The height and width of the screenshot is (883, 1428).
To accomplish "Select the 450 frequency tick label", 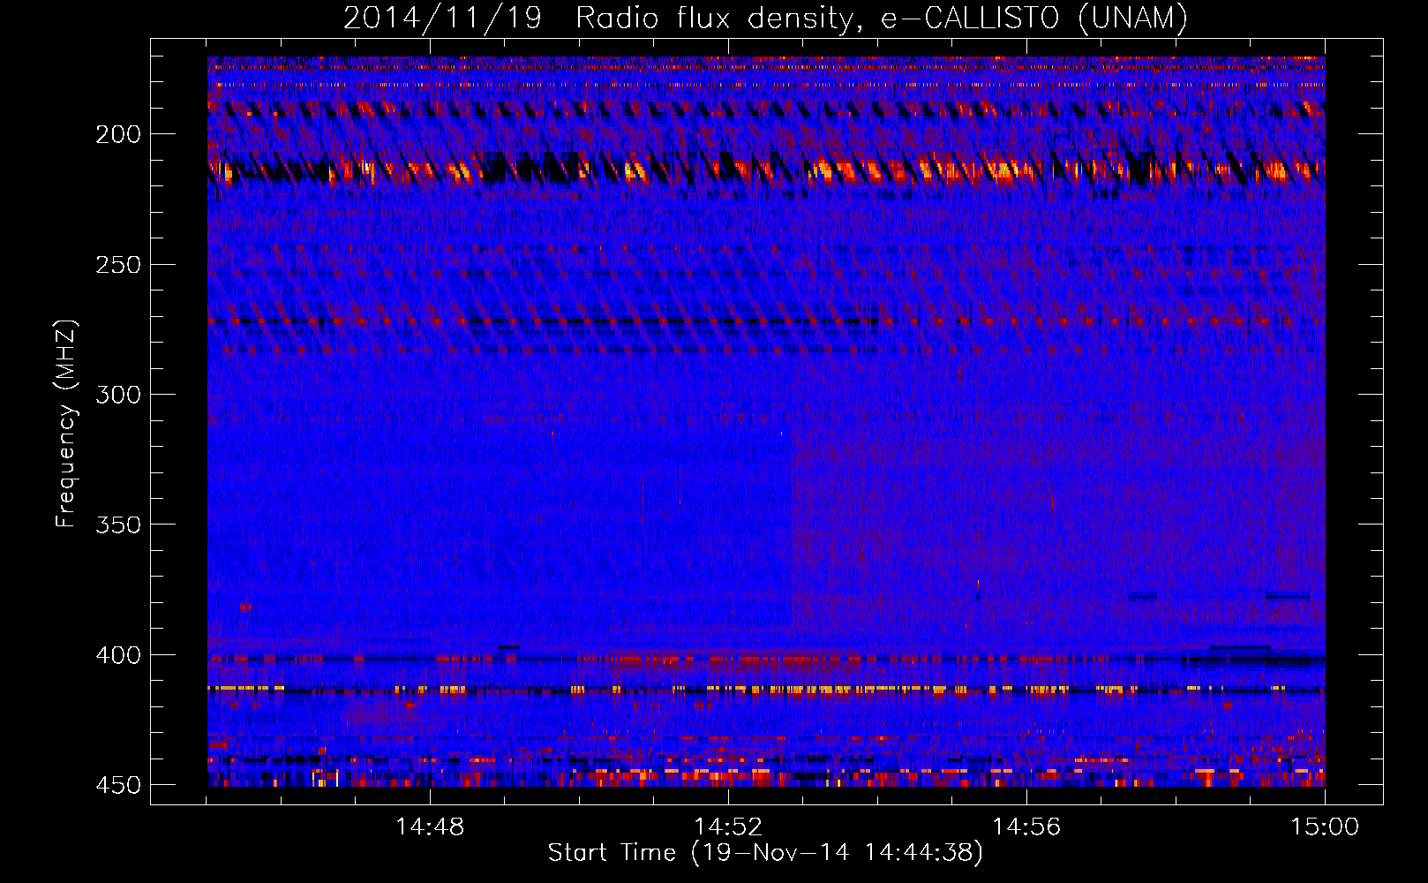I will pos(118,785).
